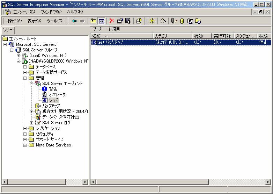273x194 pixels.
Task: Click the Export List toolbar icon
Action: pos(128,21)
